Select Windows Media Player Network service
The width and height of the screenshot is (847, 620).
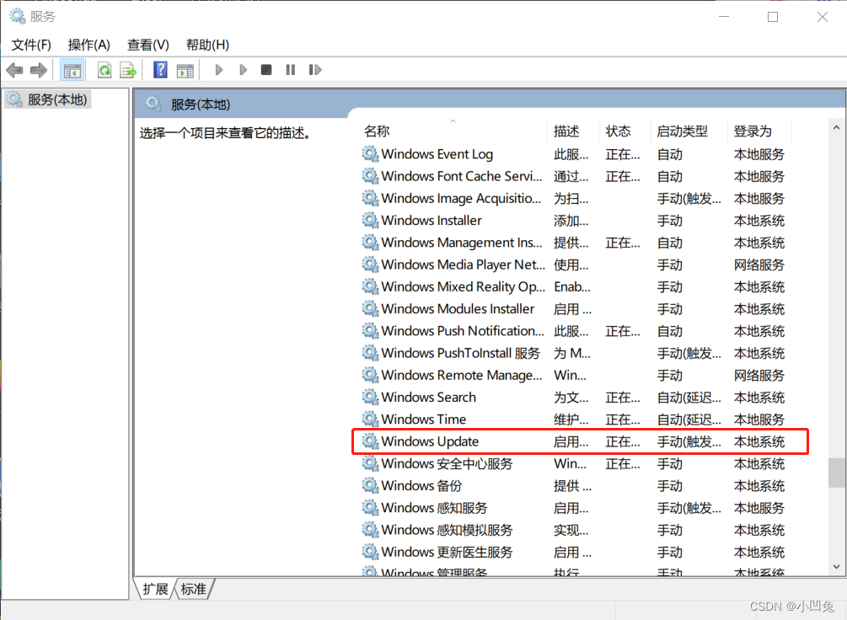(572, 265)
